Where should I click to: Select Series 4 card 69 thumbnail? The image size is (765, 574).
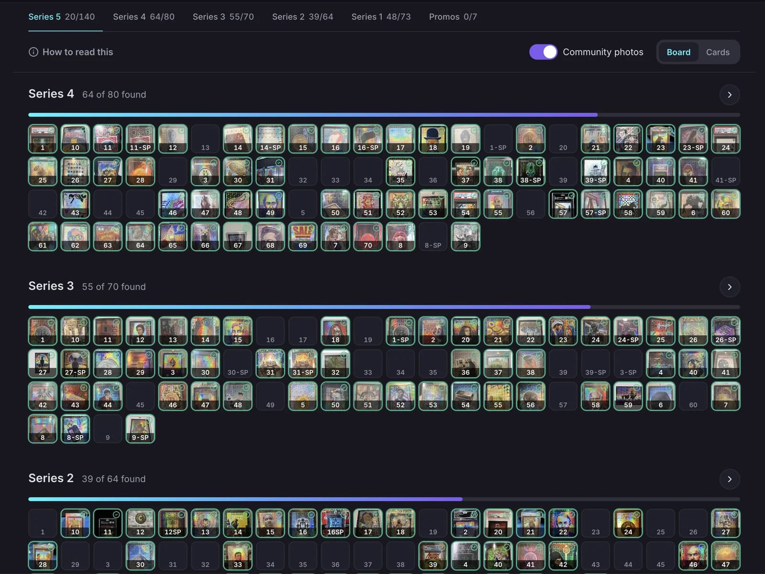point(303,236)
